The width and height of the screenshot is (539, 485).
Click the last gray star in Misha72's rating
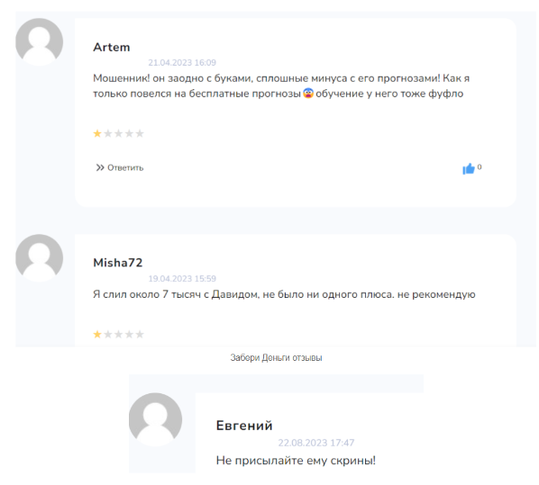[140, 334]
